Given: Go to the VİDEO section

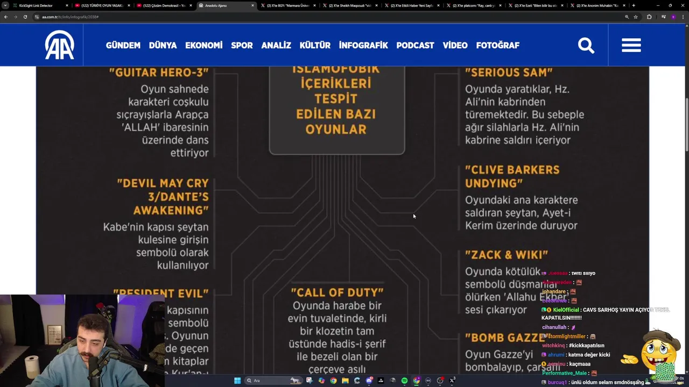Looking at the screenshot, I should (455, 45).
